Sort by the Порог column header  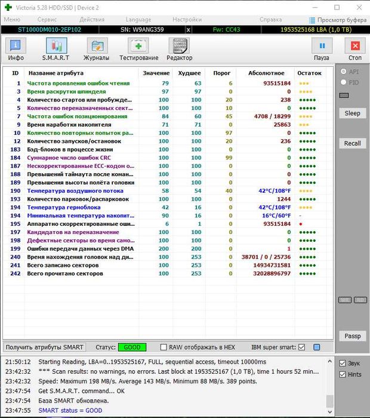(x=221, y=73)
